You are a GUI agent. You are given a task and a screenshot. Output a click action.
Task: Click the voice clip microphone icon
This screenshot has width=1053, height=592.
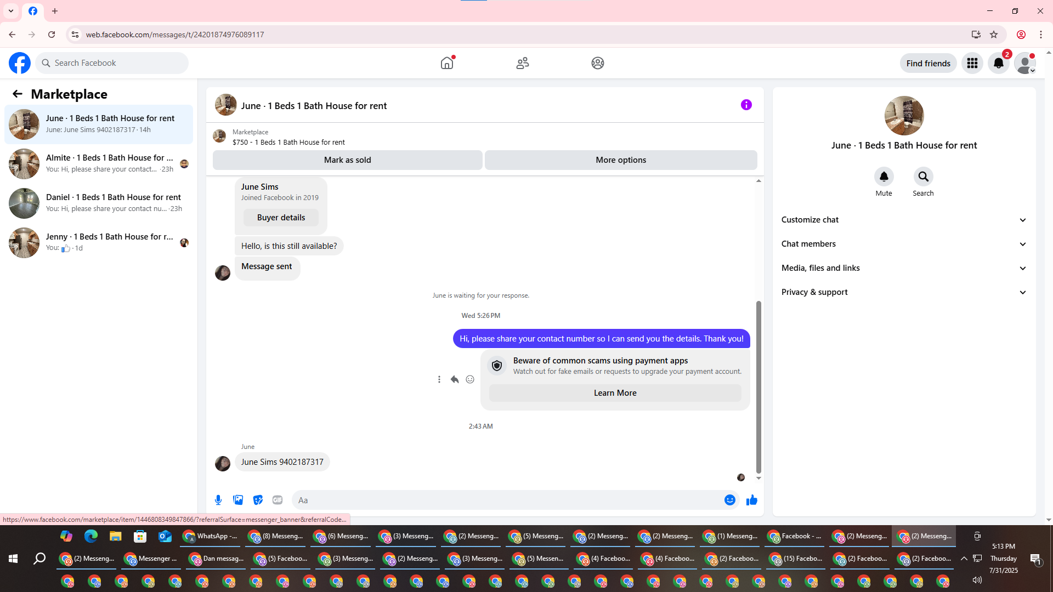[x=218, y=500]
